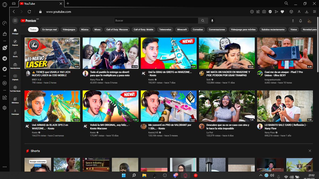The height and width of the screenshot is (179, 319).
Task: Click the YouTube Buscar search field
Action: pyautogui.click(x=156, y=21)
